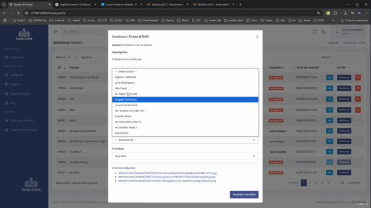Image resolution: width=371 pixels, height=208 pixels.
Task: Open the Seleccionar dropdown below the list
Action: pyautogui.click(x=185, y=140)
